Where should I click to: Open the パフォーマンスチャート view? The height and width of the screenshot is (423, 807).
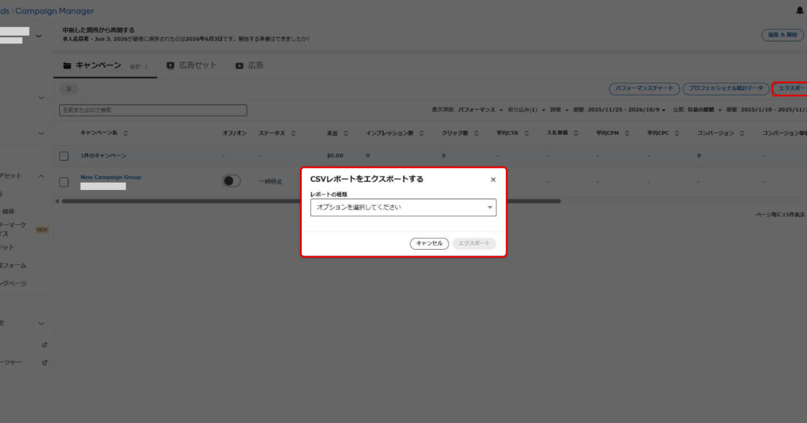pyautogui.click(x=644, y=89)
